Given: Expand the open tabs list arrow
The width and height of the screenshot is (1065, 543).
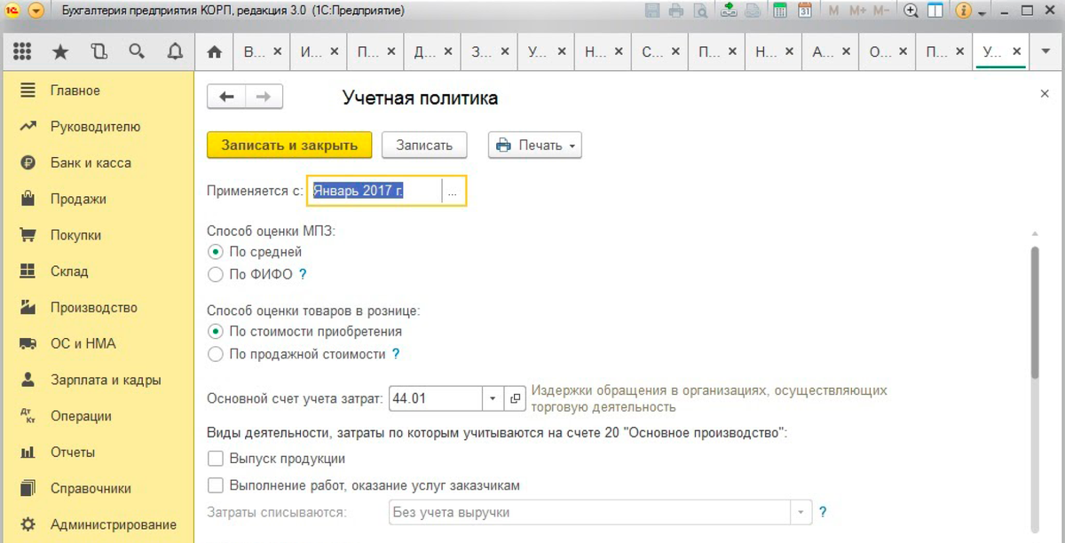Looking at the screenshot, I should point(1045,52).
